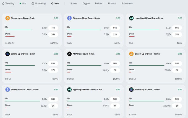Buy Up at 99% on Bitcoin 15 min
Screen dimensions: 188x118
point(177,63)
